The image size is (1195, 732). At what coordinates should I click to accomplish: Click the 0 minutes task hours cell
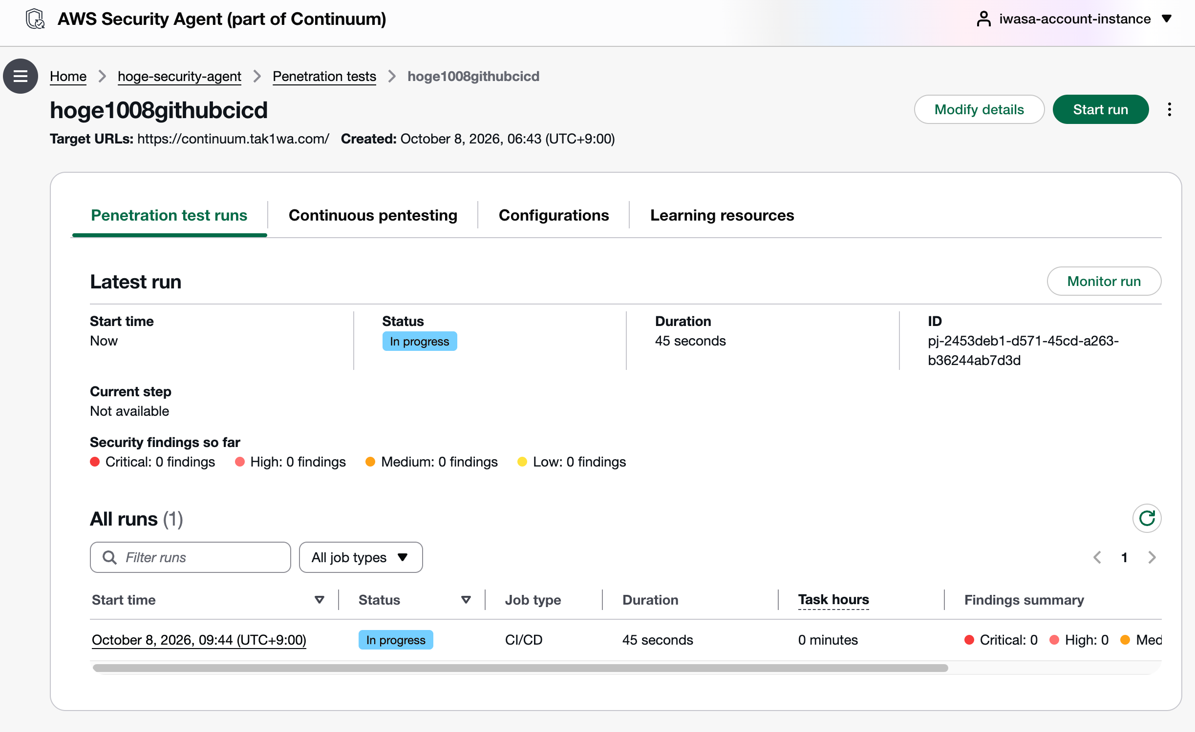pyautogui.click(x=828, y=640)
